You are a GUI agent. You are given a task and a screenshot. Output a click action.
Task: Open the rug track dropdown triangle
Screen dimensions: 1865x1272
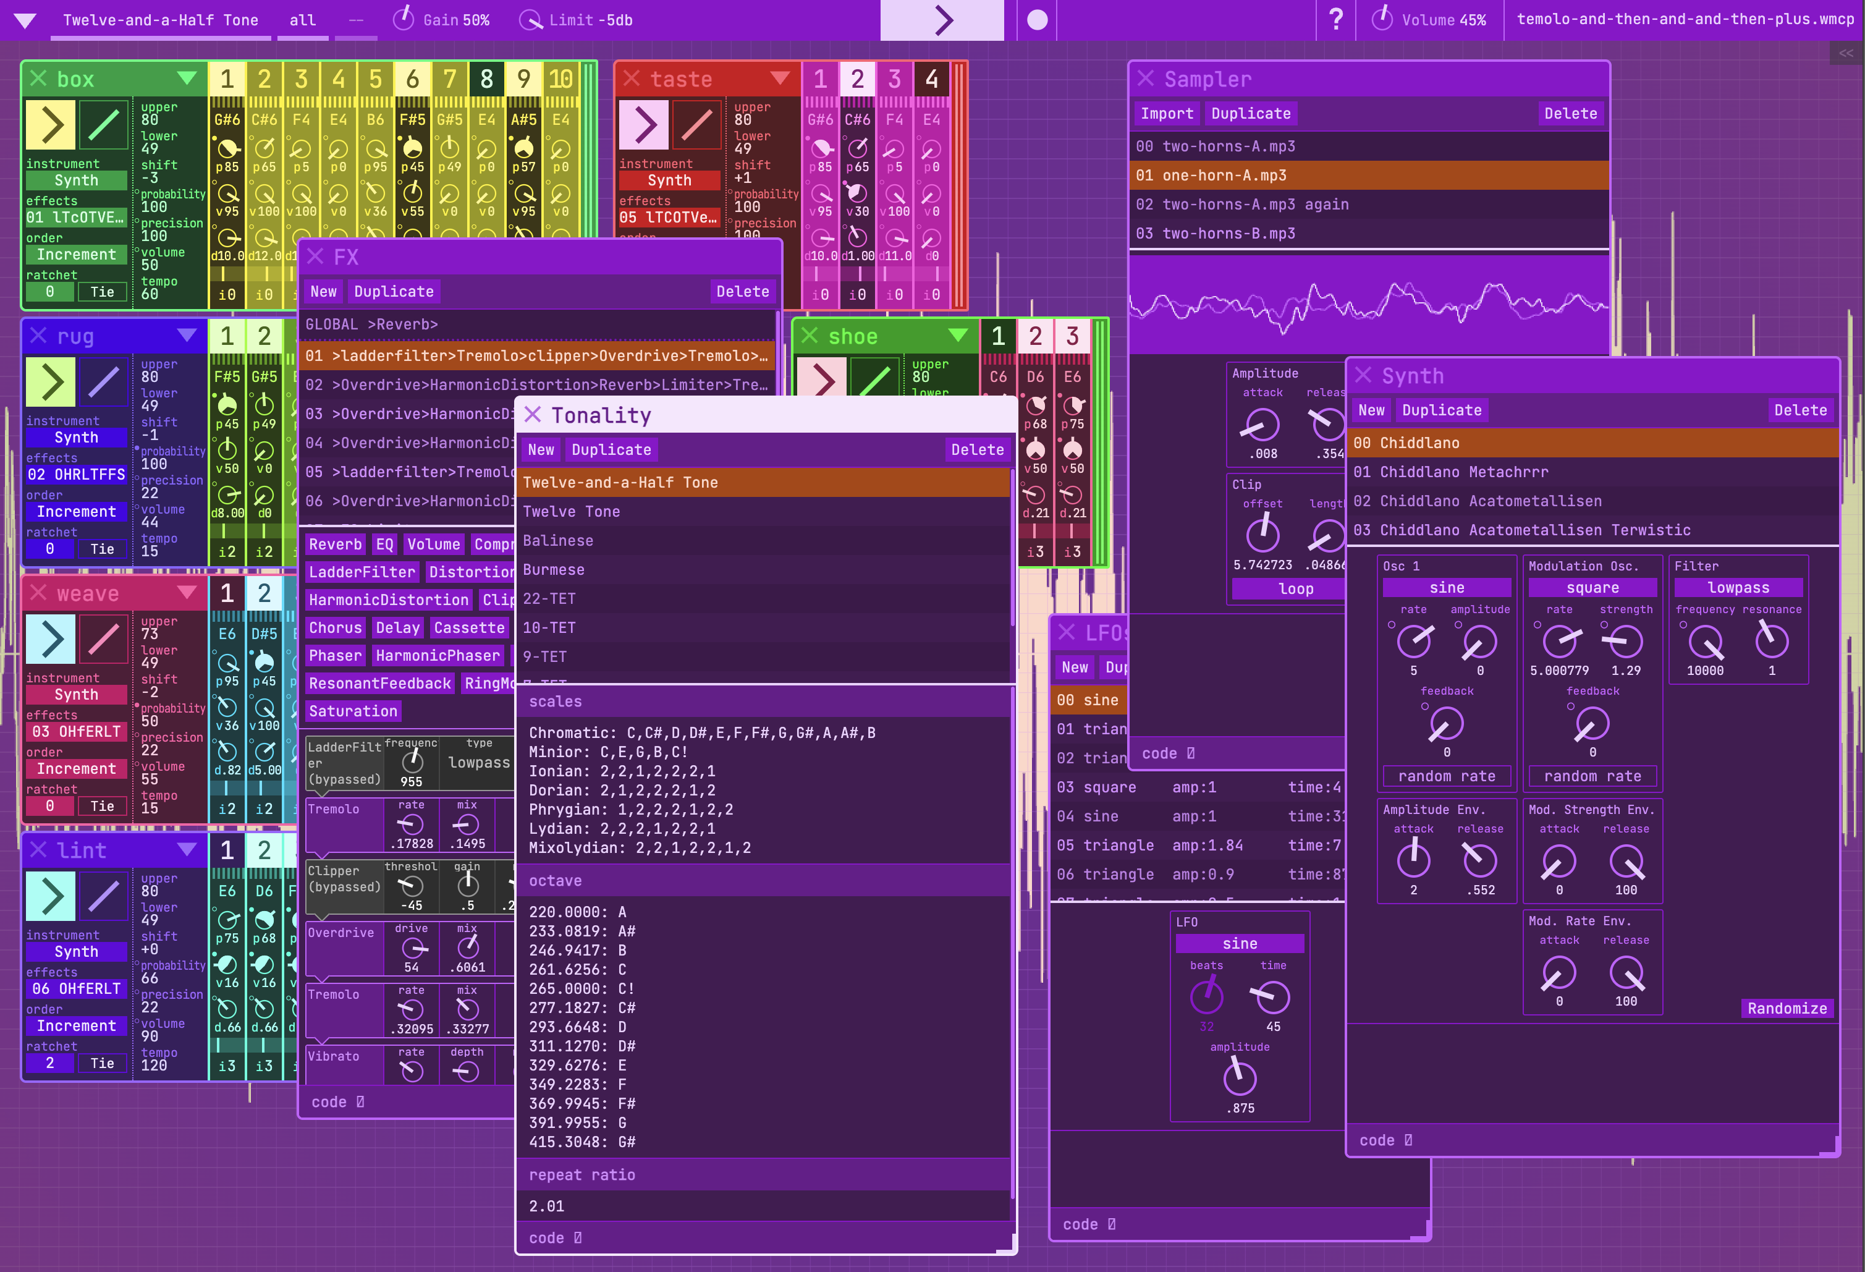(187, 336)
